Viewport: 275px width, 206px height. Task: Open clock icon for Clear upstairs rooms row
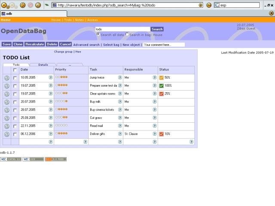(x=7, y=94)
